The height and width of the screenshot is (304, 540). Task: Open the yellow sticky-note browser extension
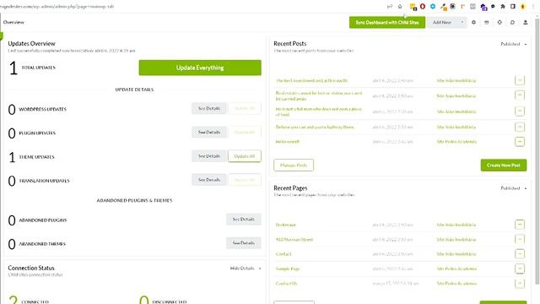click(x=413, y=7)
